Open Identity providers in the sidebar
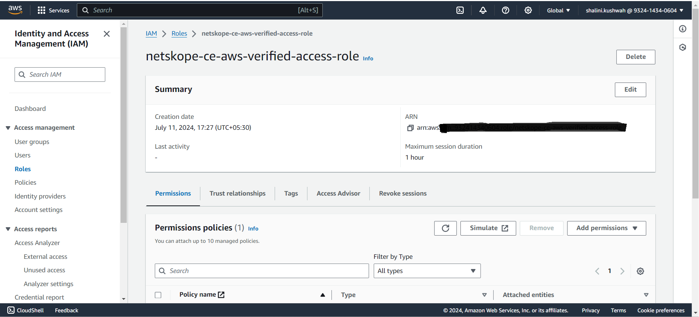 pos(40,196)
